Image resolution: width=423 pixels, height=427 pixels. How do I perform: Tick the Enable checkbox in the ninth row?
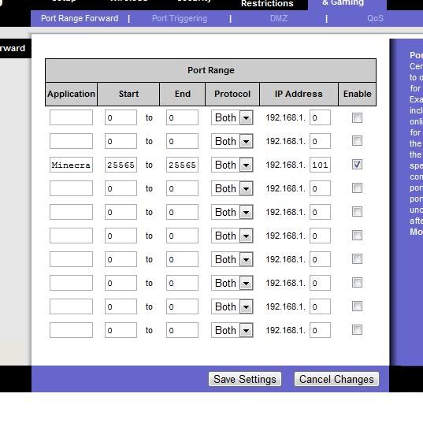coord(357,306)
